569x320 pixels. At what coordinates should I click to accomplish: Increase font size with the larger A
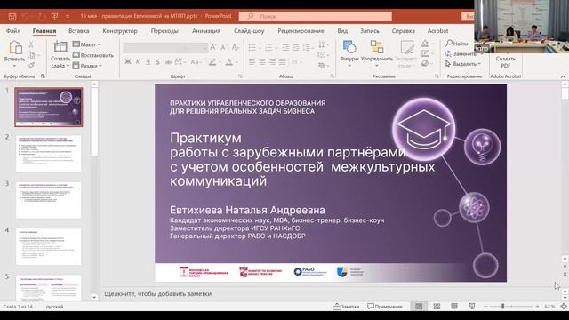tap(213, 47)
